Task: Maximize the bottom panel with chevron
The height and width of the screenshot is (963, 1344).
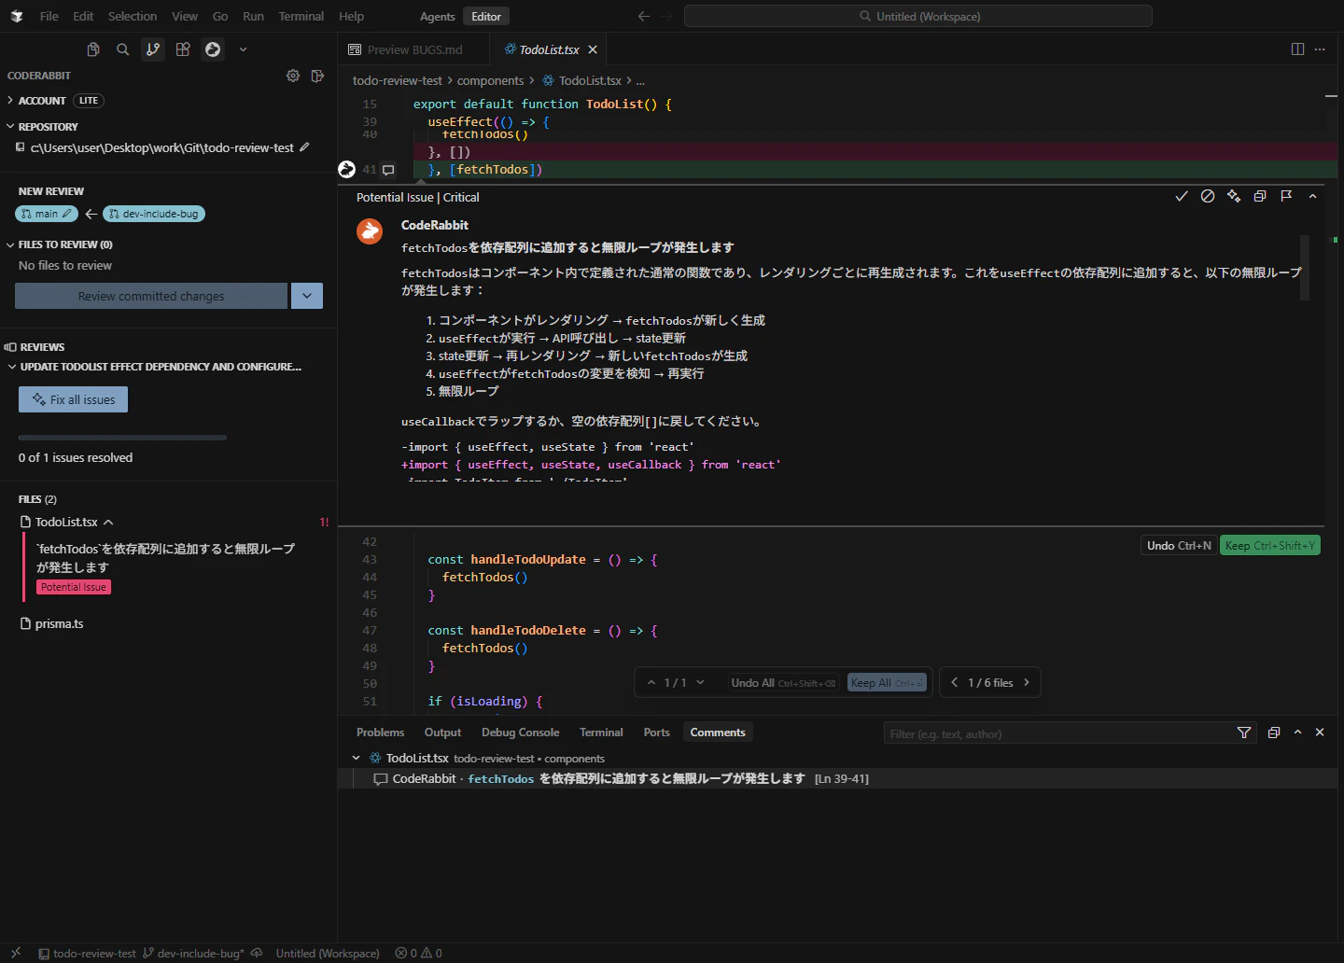Action: coord(1297,733)
